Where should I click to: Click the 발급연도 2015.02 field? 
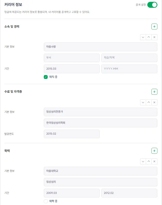[x=72, y=134]
